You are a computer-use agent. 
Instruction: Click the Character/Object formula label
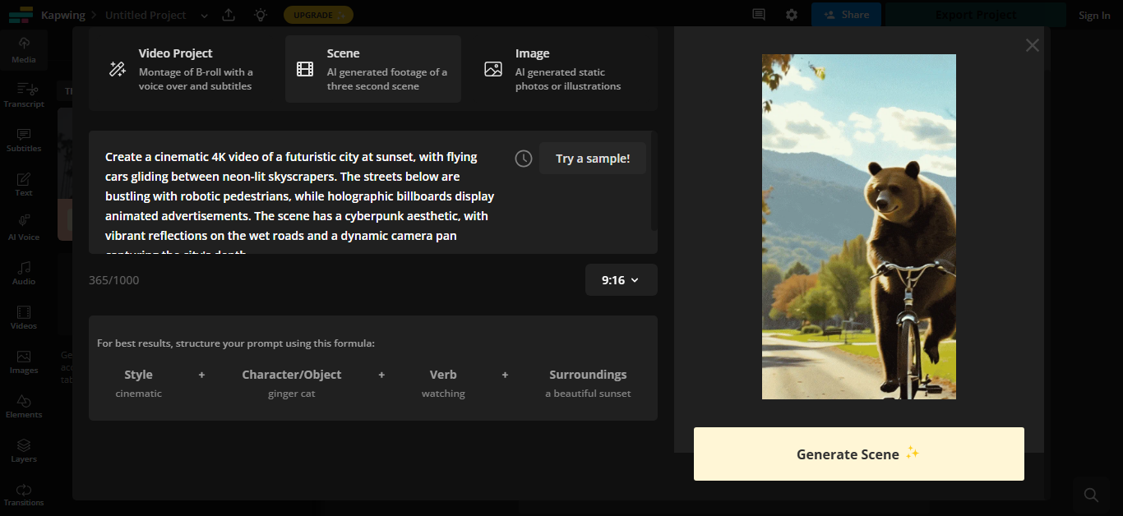292,375
